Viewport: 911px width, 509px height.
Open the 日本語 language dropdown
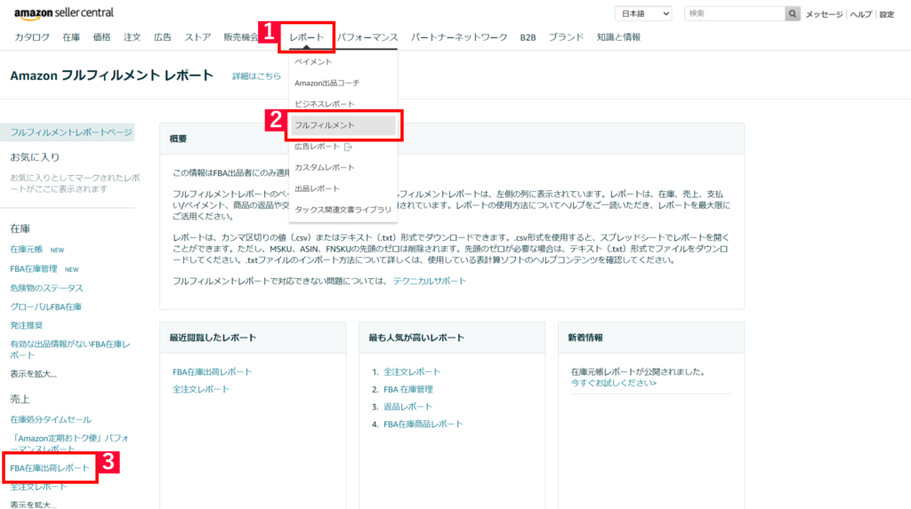coord(643,14)
